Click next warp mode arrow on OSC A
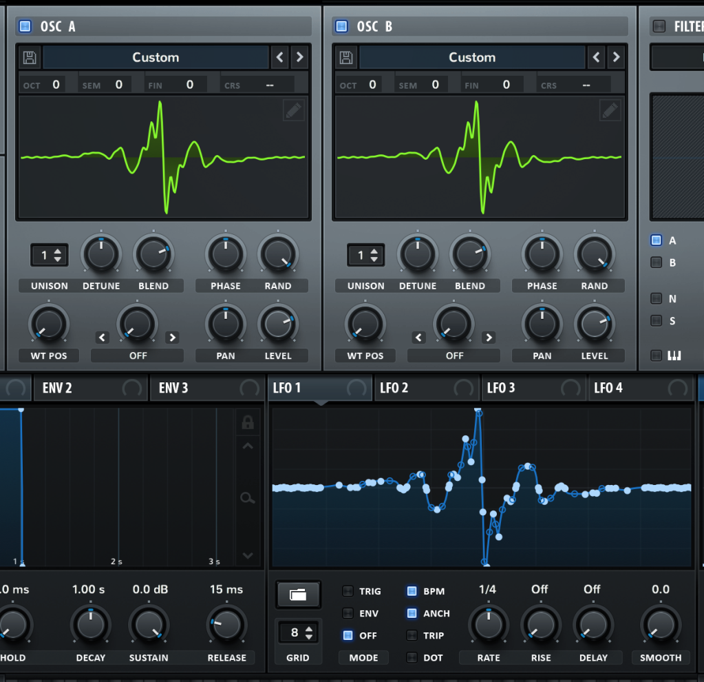Screen dimensions: 704x682 click(x=172, y=338)
